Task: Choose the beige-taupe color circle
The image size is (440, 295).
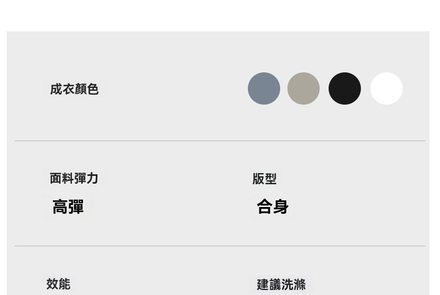Action: pyautogui.click(x=304, y=88)
